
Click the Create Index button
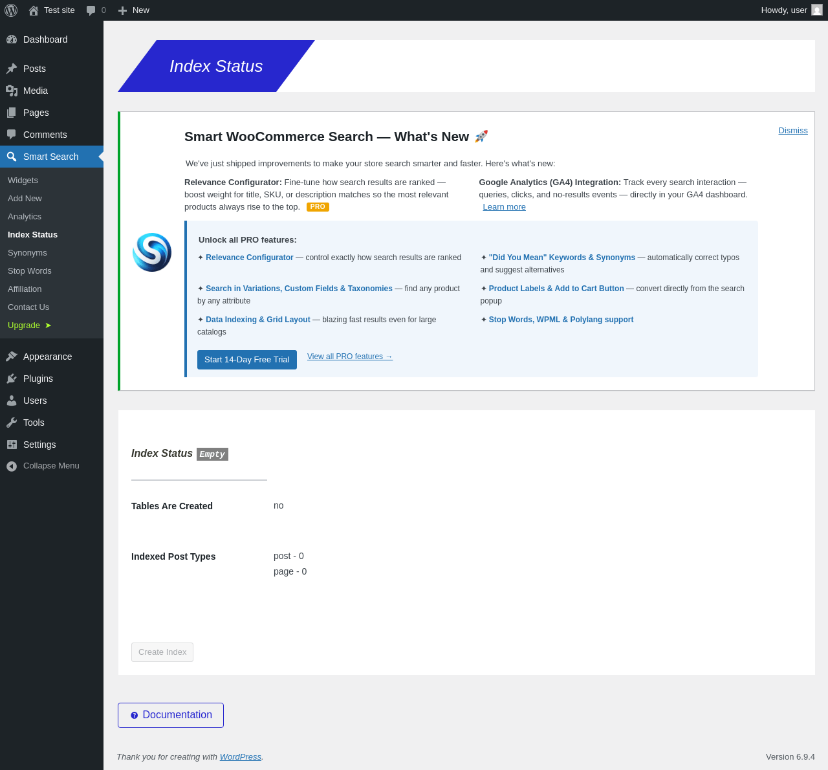(x=162, y=652)
